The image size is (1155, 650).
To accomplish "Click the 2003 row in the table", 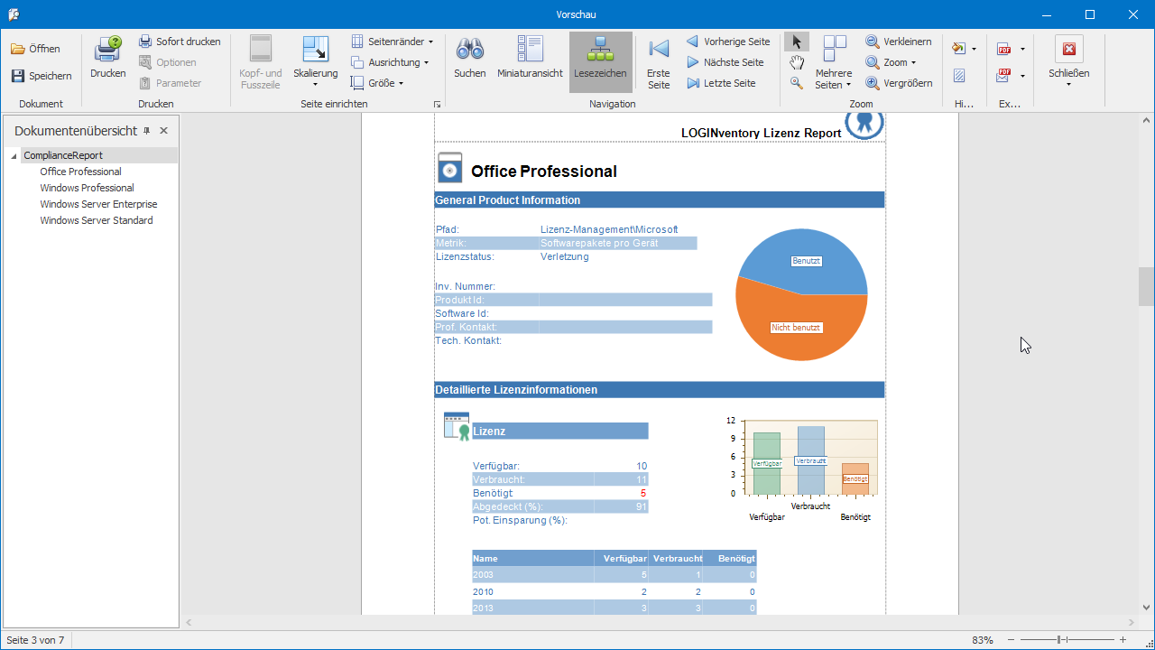I will (614, 575).
